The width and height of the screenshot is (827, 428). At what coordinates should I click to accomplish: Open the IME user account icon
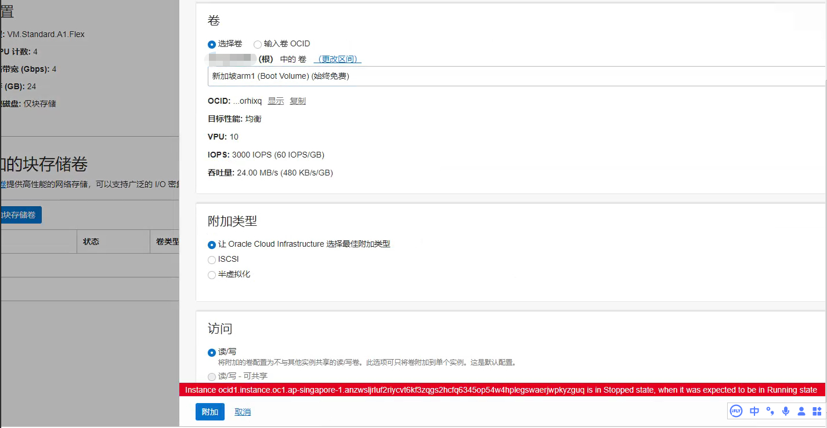(801, 411)
